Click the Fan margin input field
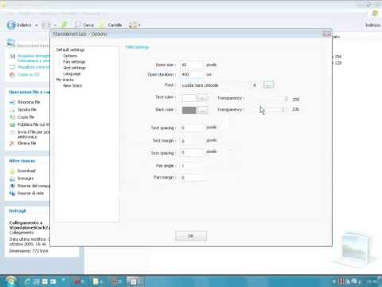 click(x=192, y=177)
